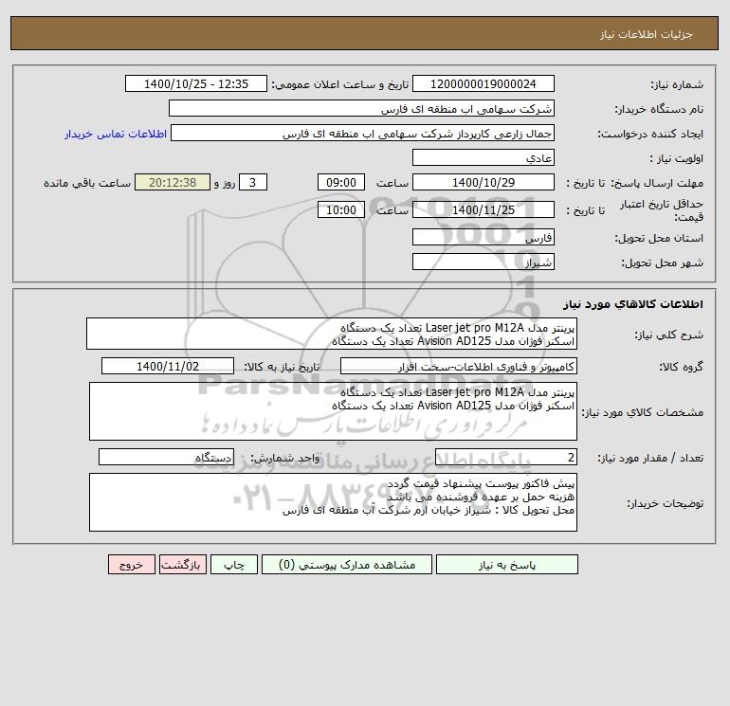Image resolution: width=730 pixels, height=706 pixels.
Task: Click the ساعت باقی مانده text
Action: [x=87, y=183]
